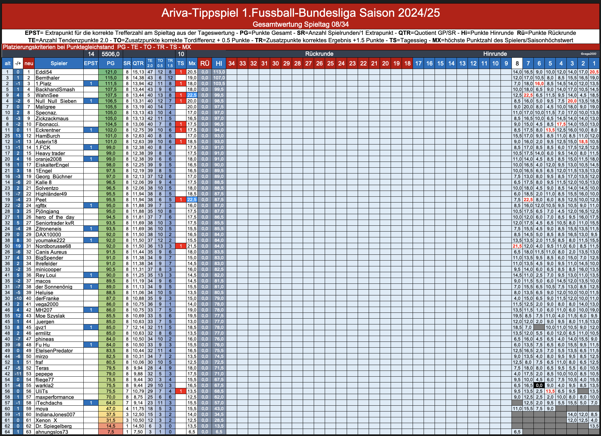Select player name 'Null_Null_Sieben'
Screen dimensions: 601x436
click(56, 101)
